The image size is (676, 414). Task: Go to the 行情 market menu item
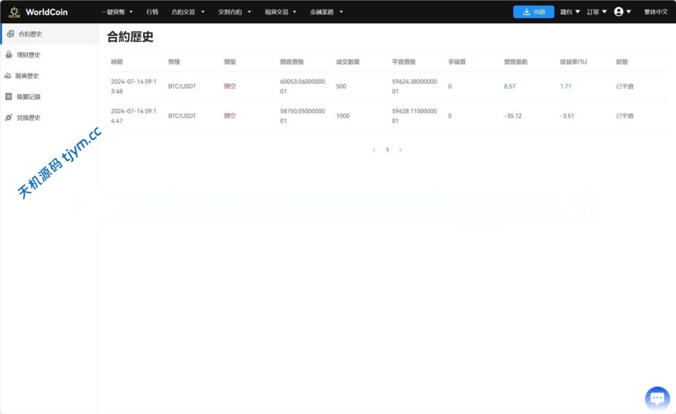[x=152, y=12]
